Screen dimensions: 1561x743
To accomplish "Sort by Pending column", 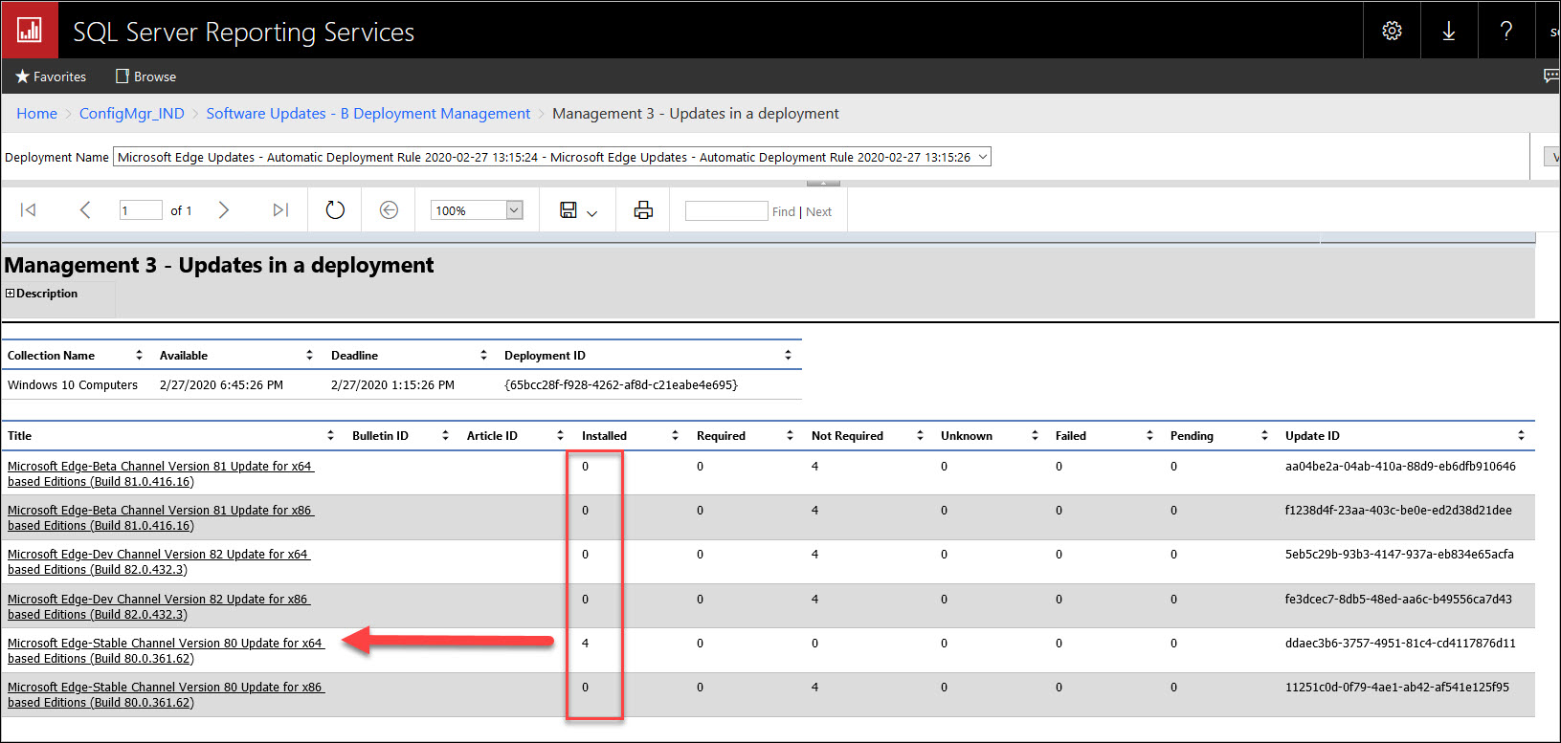I will pyautogui.click(x=1264, y=435).
